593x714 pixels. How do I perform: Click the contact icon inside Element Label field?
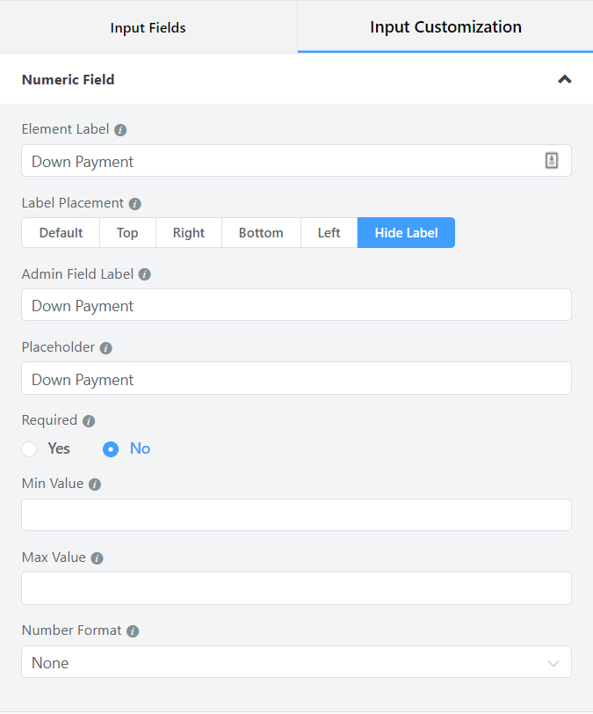click(552, 161)
